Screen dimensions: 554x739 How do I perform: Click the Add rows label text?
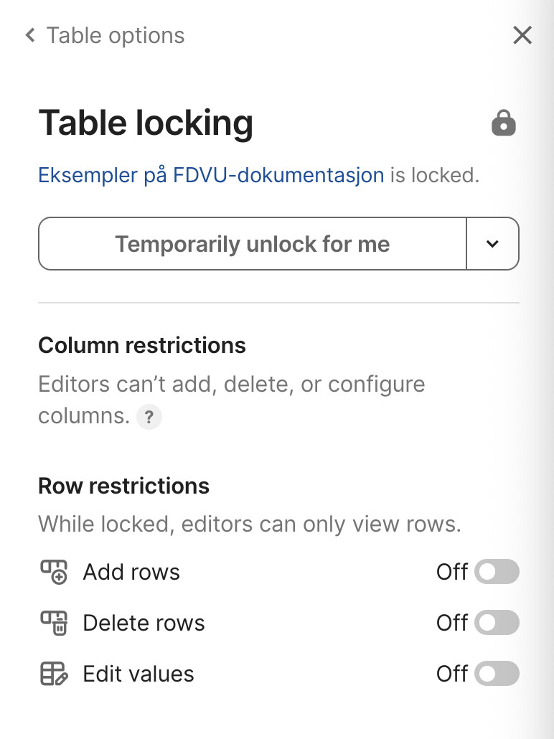pos(131,572)
